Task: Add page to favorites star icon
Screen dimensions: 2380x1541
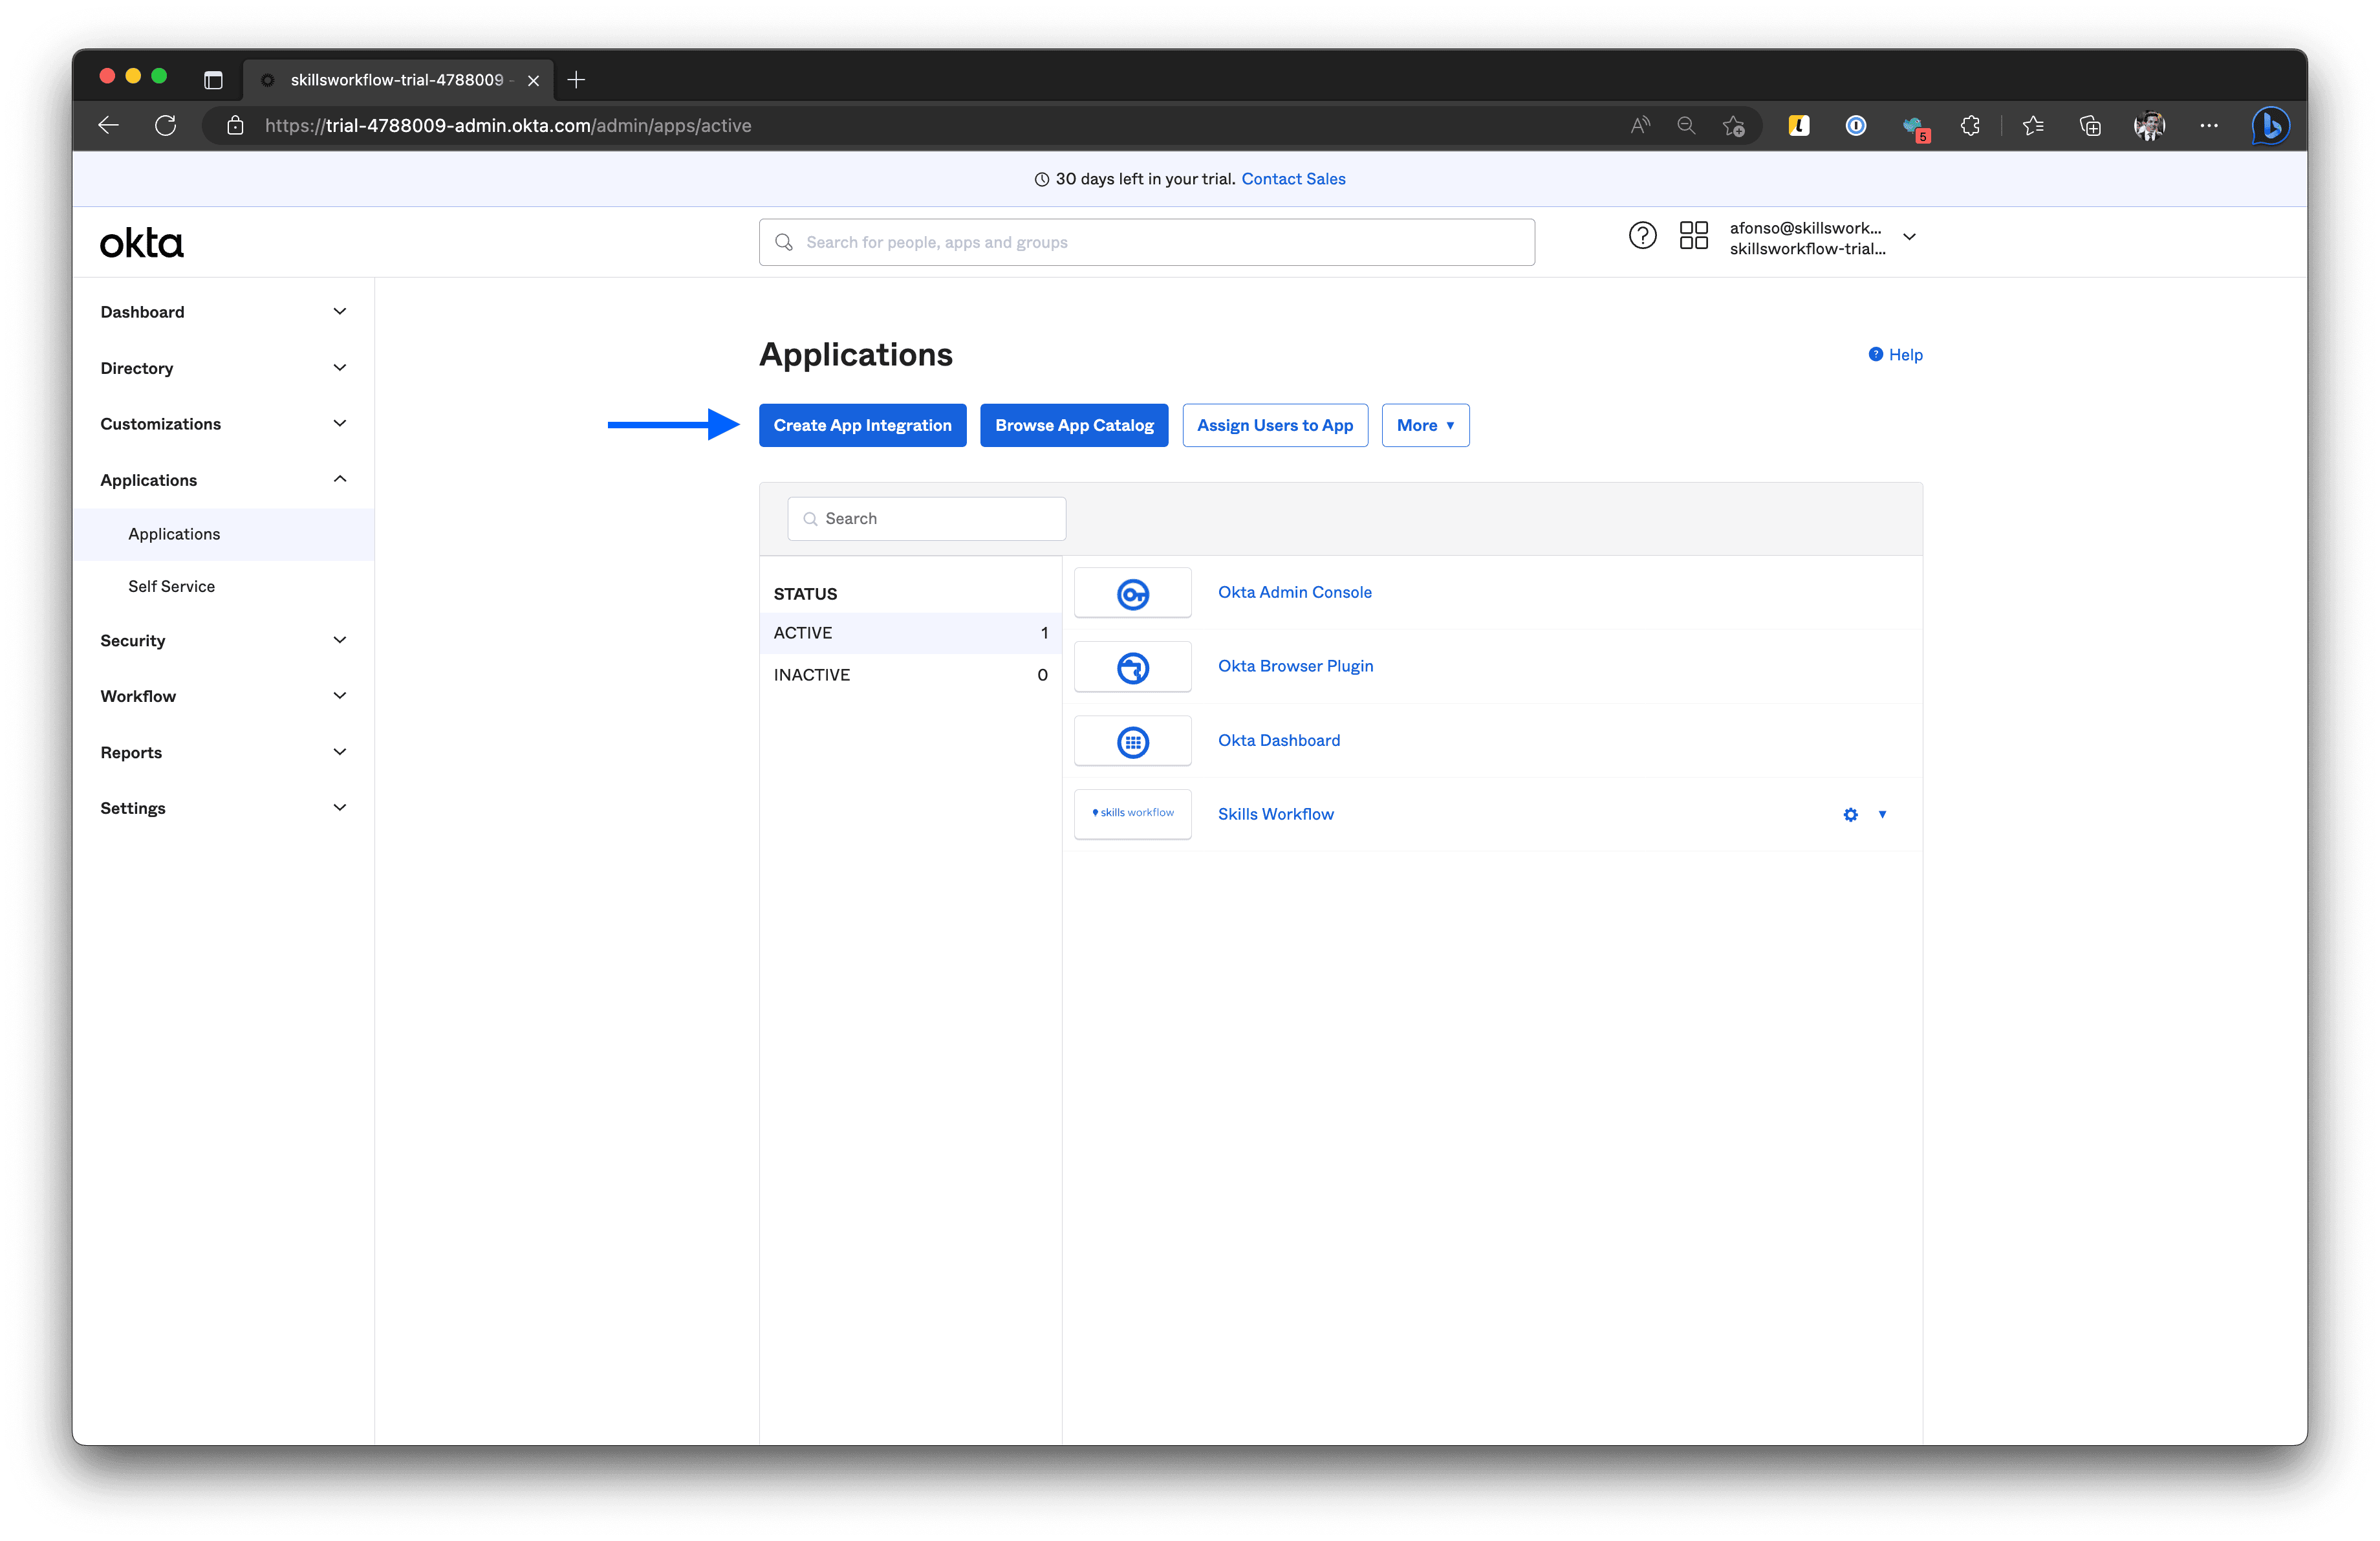Action: click(x=1733, y=125)
